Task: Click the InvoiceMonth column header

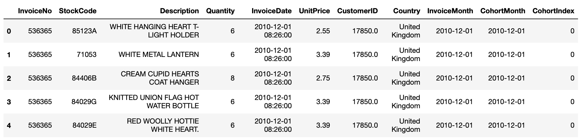Action: point(450,11)
